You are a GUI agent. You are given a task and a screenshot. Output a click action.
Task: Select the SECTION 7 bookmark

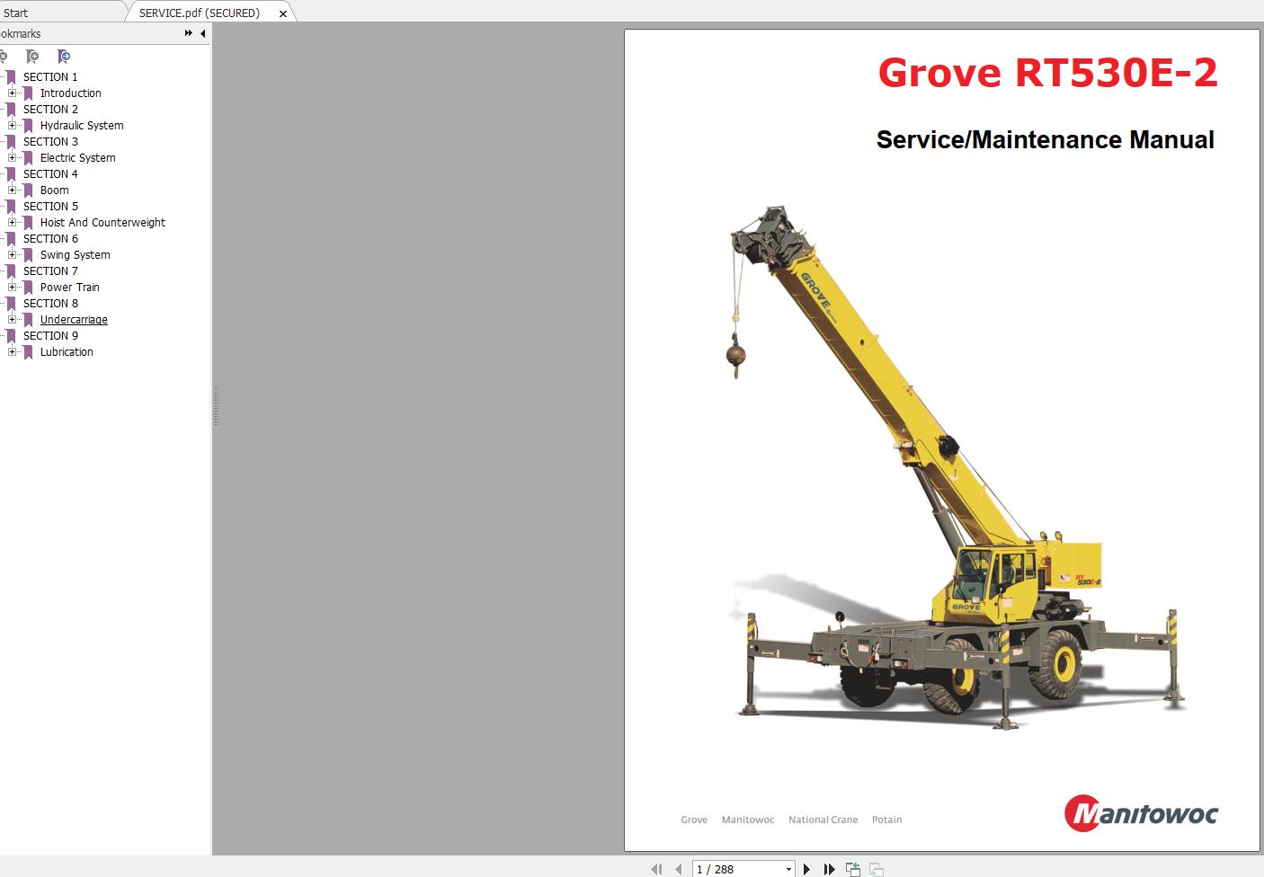tap(50, 271)
